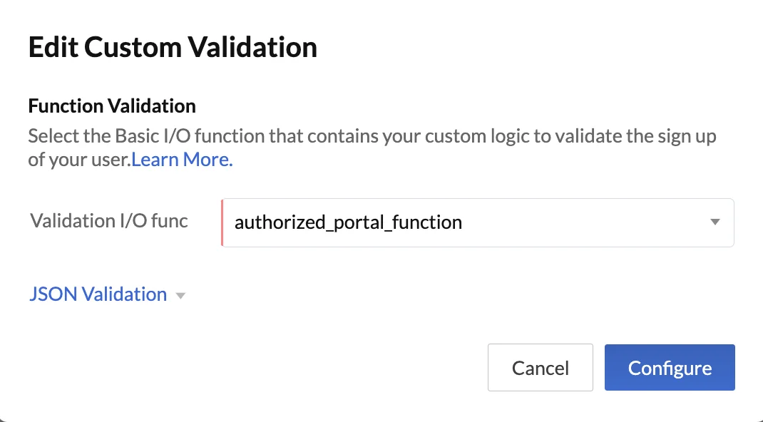Click the description text about Basic I/O function
This screenshot has height=422, width=763.
[371, 135]
